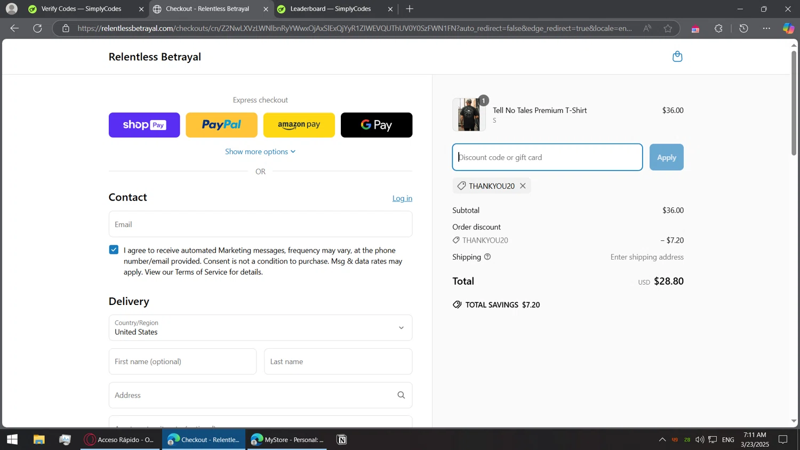Viewport: 800px width, 450px height.
Task: View site information lock icon
Action: pyautogui.click(x=66, y=28)
